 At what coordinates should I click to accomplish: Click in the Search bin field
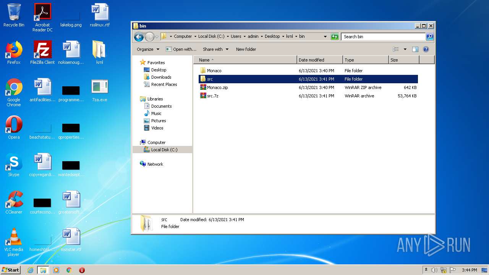point(383,37)
